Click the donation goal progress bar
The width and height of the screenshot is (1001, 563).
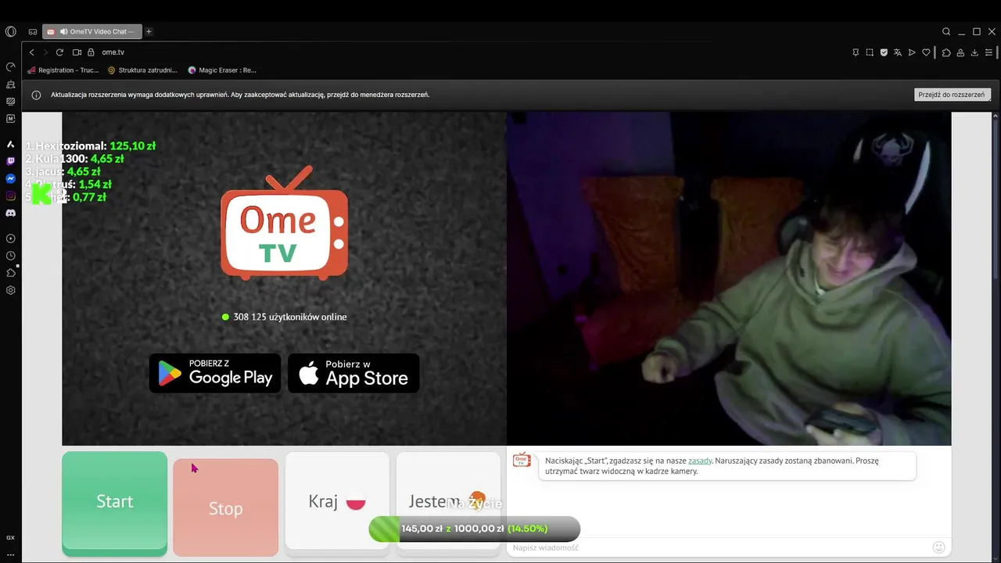(475, 529)
